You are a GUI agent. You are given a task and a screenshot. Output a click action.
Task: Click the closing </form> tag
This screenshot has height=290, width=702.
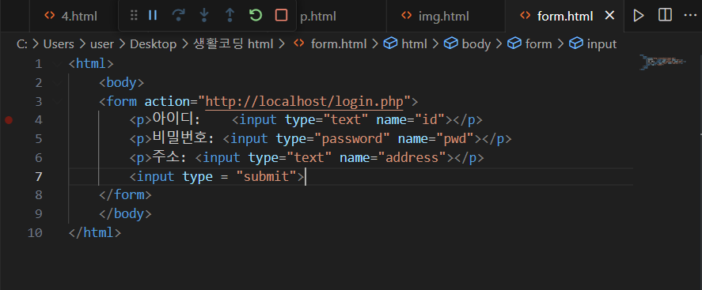(x=125, y=195)
